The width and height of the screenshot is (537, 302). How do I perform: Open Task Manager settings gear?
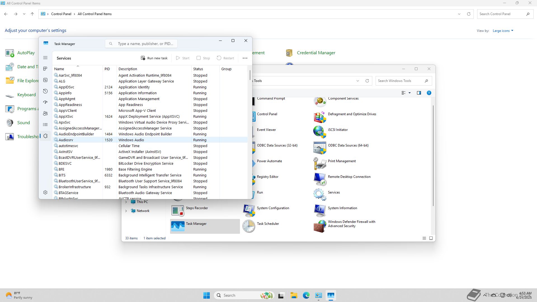click(45, 192)
